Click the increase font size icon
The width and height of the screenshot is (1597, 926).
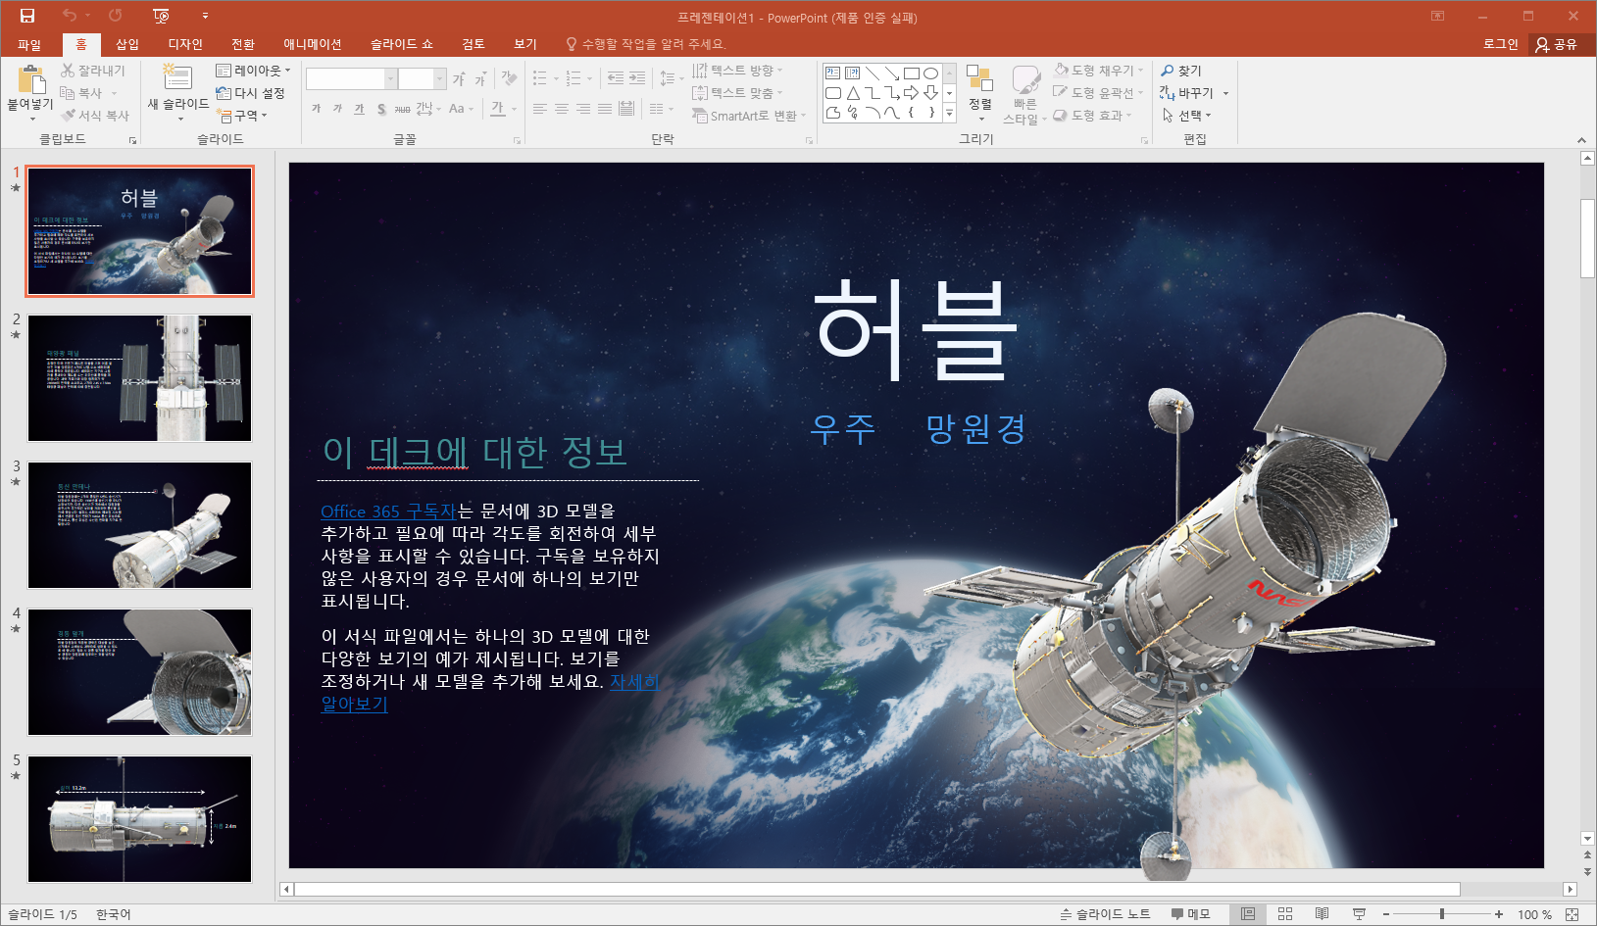(459, 79)
